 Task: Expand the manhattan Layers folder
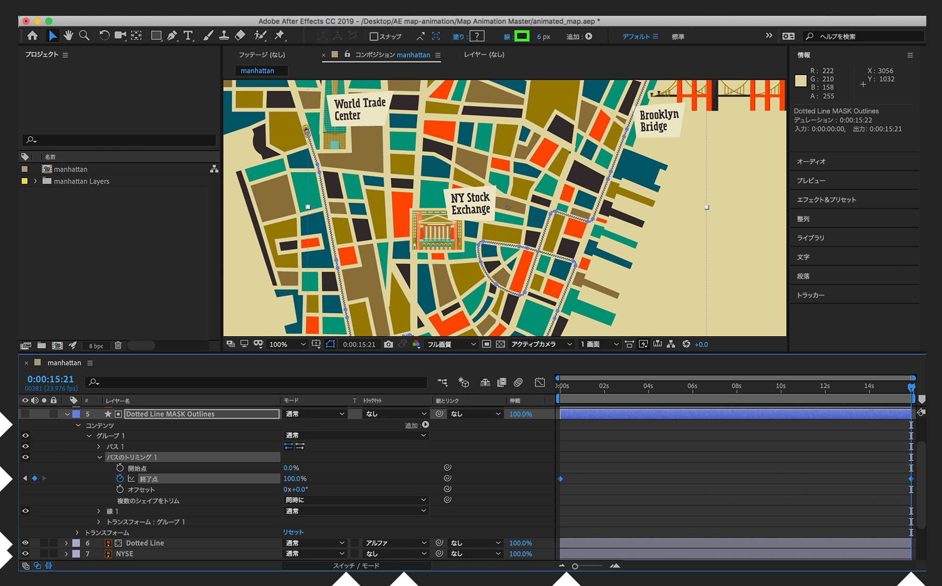pos(35,181)
